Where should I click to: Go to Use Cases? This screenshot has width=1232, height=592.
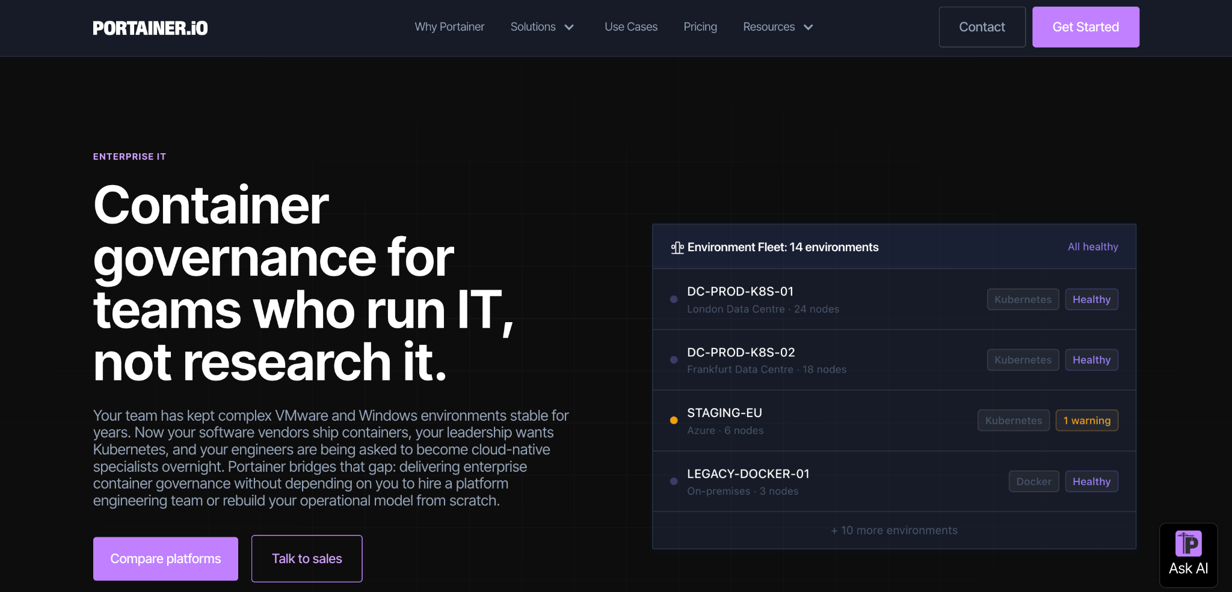(x=631, y=27)
